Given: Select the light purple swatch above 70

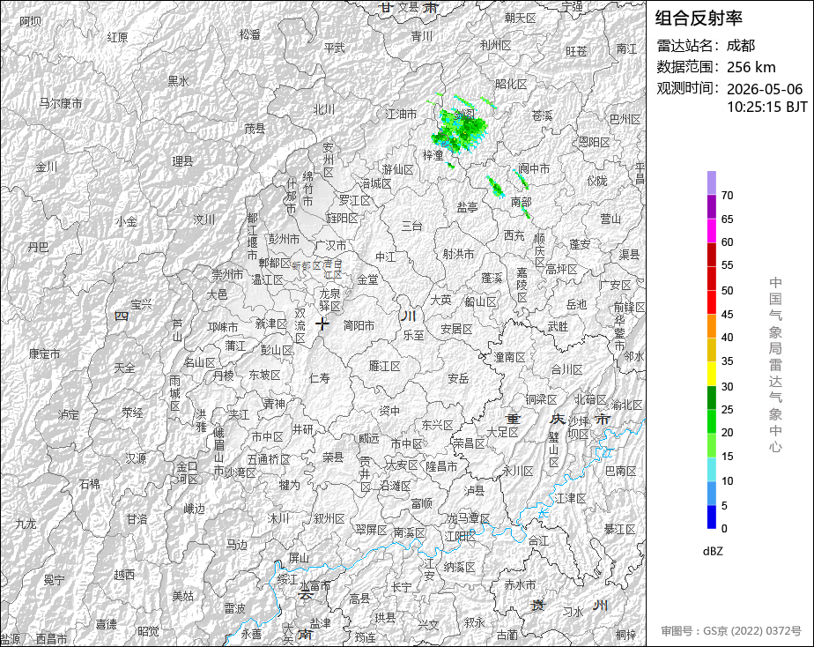Looking at the screenshot, I should [x=711, y=182].
